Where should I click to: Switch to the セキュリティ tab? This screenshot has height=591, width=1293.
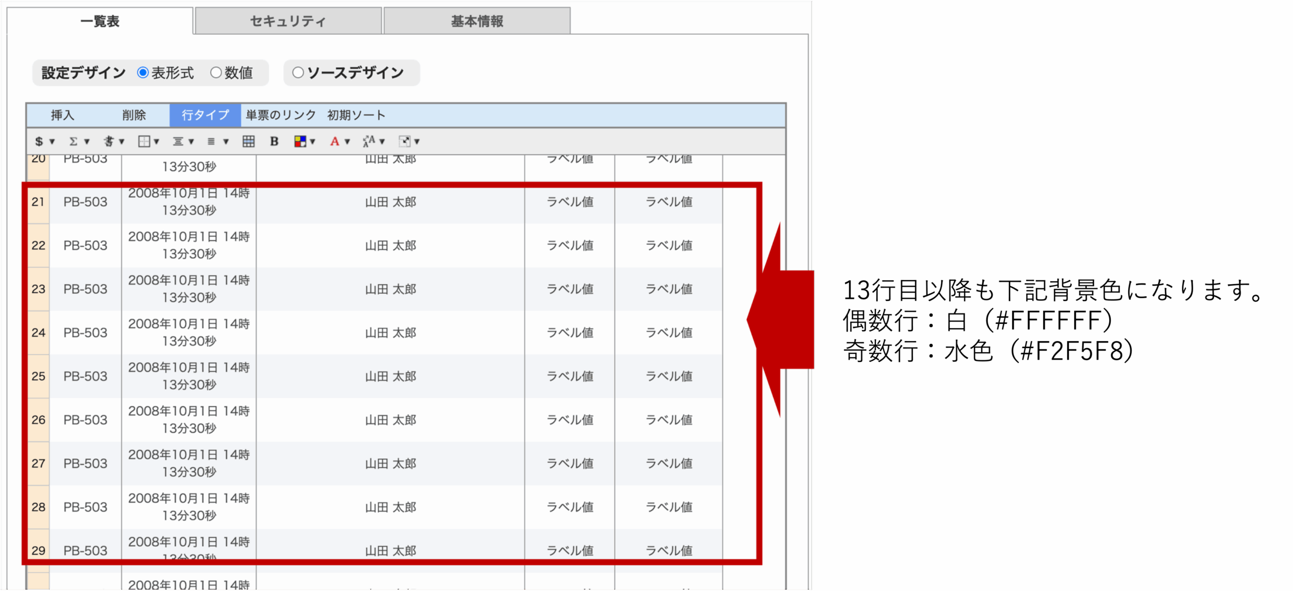[288, 21]
